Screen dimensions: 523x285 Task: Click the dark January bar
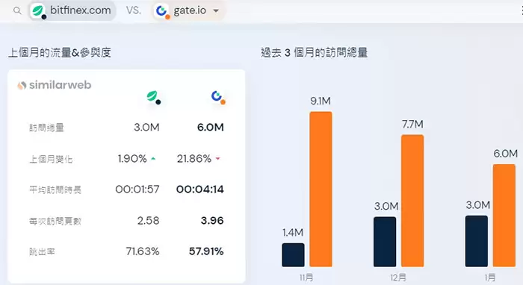[477, 241]
